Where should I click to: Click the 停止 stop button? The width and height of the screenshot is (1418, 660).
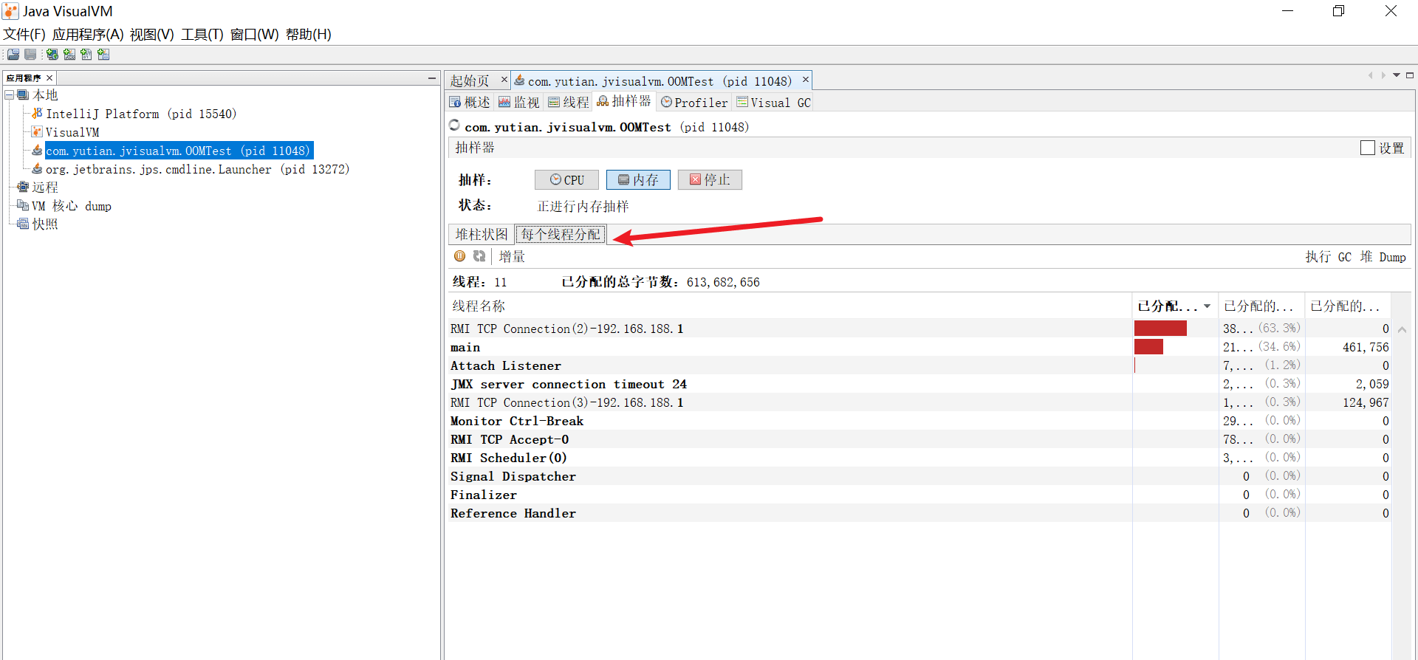(x=710, y=180)
